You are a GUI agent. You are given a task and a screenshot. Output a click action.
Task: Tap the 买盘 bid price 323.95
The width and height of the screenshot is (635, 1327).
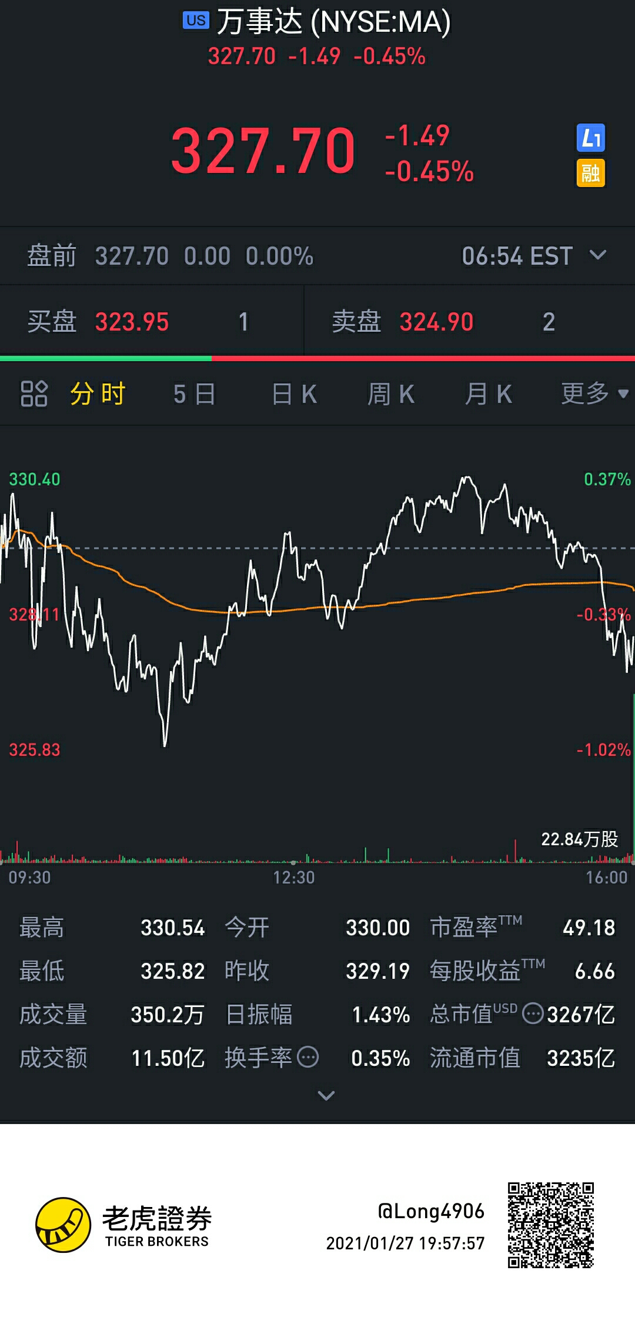click(132, 322)
